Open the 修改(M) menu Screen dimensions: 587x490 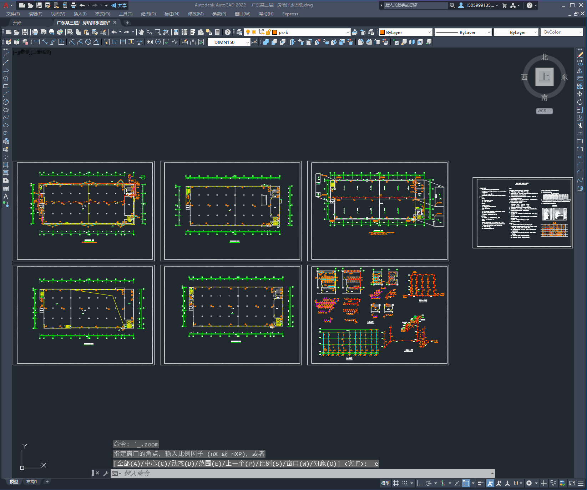196,14
